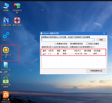Viewport: 112px width, 103px height.
Task: Launch Windows密码修改 padlock icon
Action: (6, 82)
